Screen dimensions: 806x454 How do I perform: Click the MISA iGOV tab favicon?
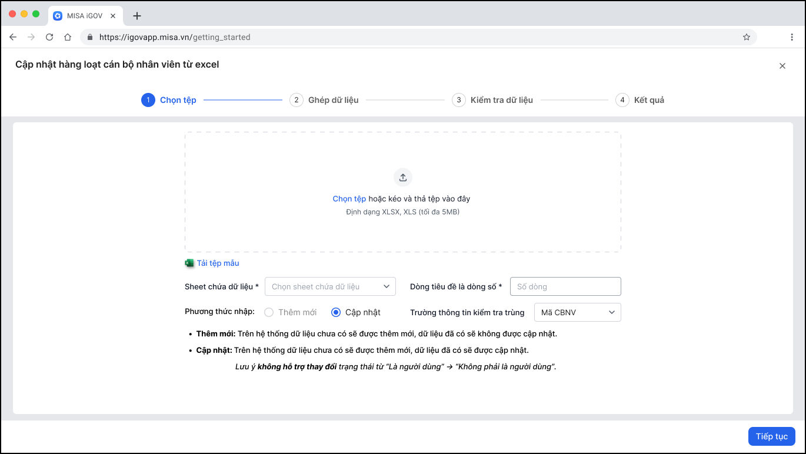pyautogui.click(x=58, y=16)
